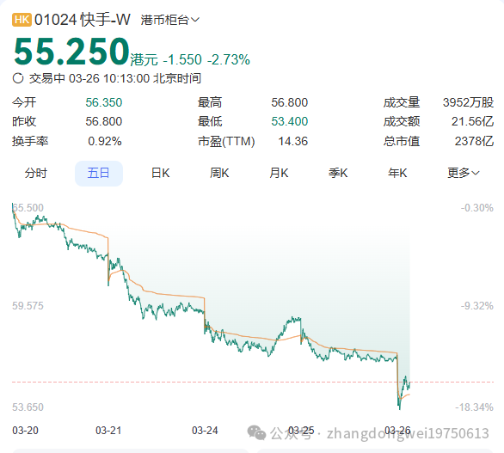Click the 53.650 price axis label
The image size is (504, 453).
point(28,407)
